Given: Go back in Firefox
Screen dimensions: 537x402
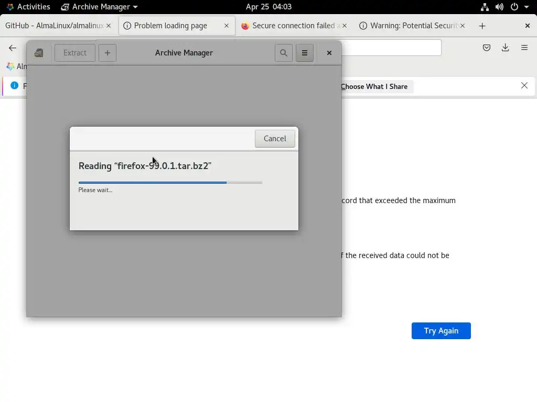Looking at the screenshot, I should 13,48.
